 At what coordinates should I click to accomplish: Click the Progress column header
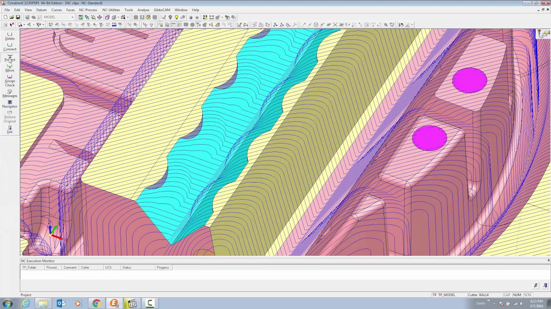[x=164, y=267]
